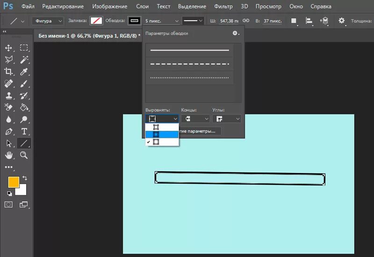Reset default foreground and background colors

[x=9, y=193]
